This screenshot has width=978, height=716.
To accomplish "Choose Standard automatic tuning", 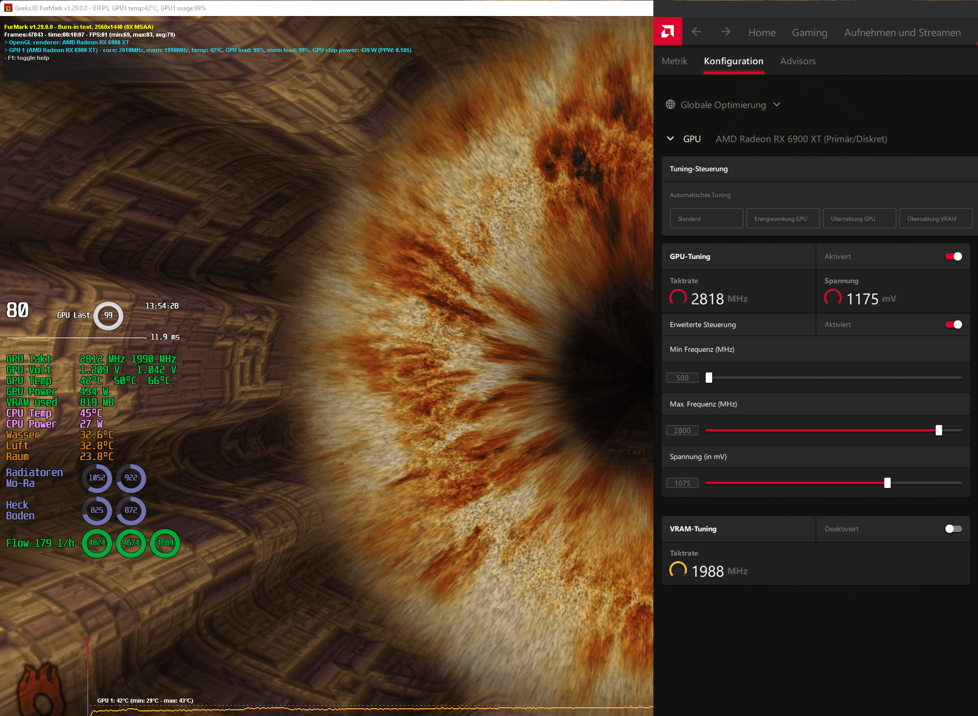I will coord(707,218).
